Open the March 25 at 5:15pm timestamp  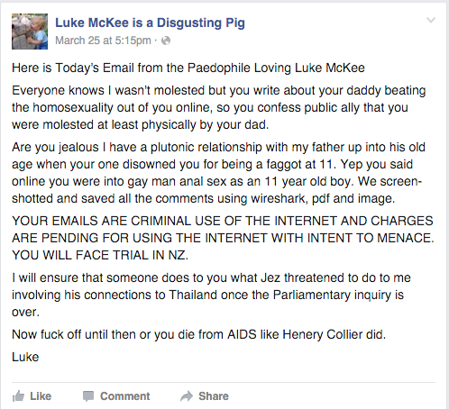(103, 41)
